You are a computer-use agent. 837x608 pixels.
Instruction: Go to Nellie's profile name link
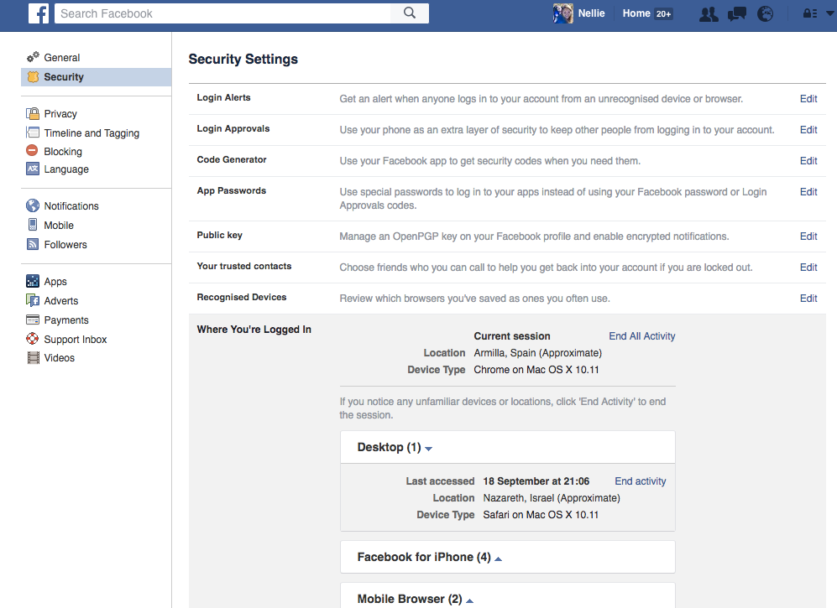(x=592, y=13)
